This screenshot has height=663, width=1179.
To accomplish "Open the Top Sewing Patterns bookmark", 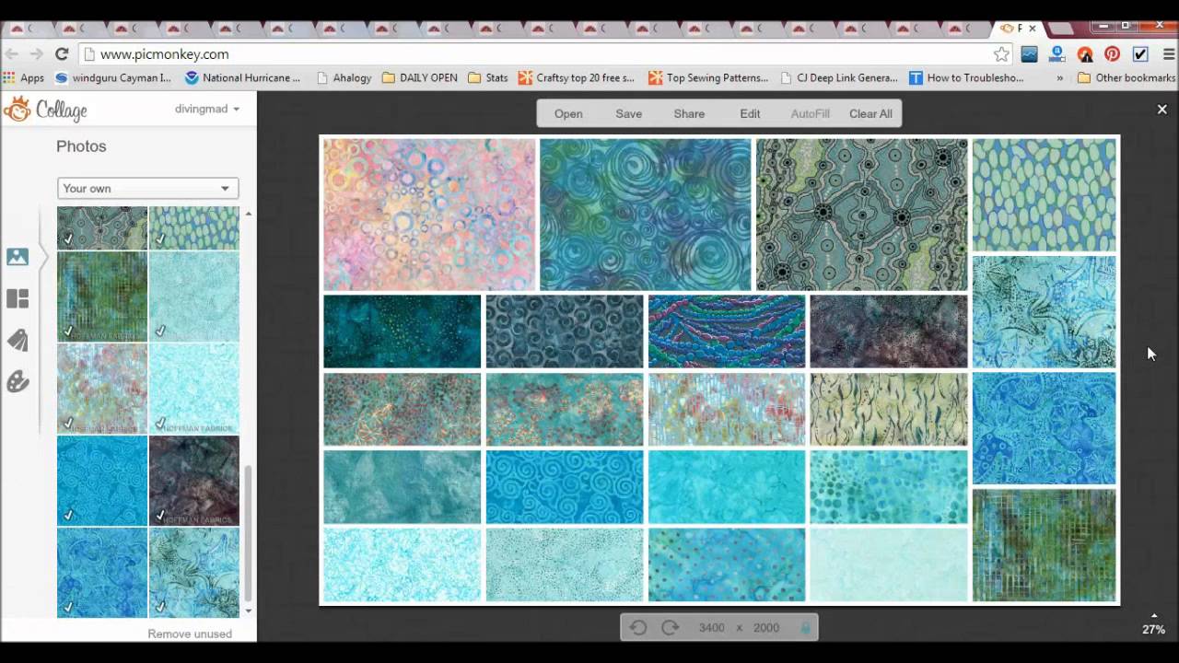I will click(x=708, y=78).
